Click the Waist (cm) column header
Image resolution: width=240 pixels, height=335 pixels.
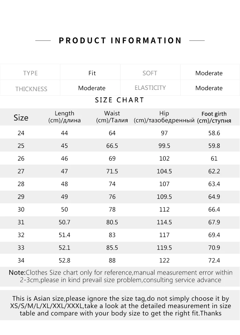tap(112, 117)
